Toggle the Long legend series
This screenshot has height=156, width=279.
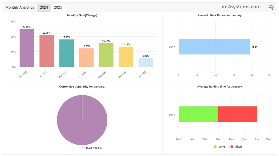222,147
